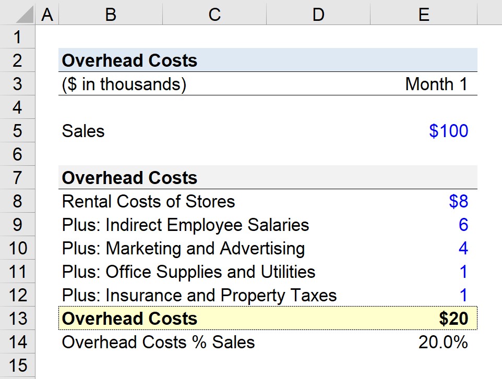
Task: Click the ($ in thousands) cell
Action: 110,84
